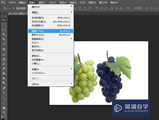Screen dimensions: 159x120
Task: Open the 编辑(E) menu
Action: pyautogui.click(x=22, y=3)
